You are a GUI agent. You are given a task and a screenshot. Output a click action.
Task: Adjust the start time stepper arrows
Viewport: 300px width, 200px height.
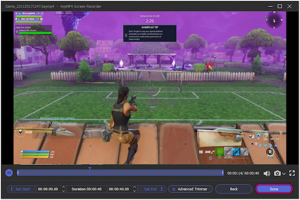tap(62, 189)
